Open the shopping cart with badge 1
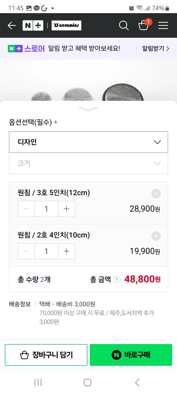The height and width of the screenshot is (394, 177). [144, 25]
